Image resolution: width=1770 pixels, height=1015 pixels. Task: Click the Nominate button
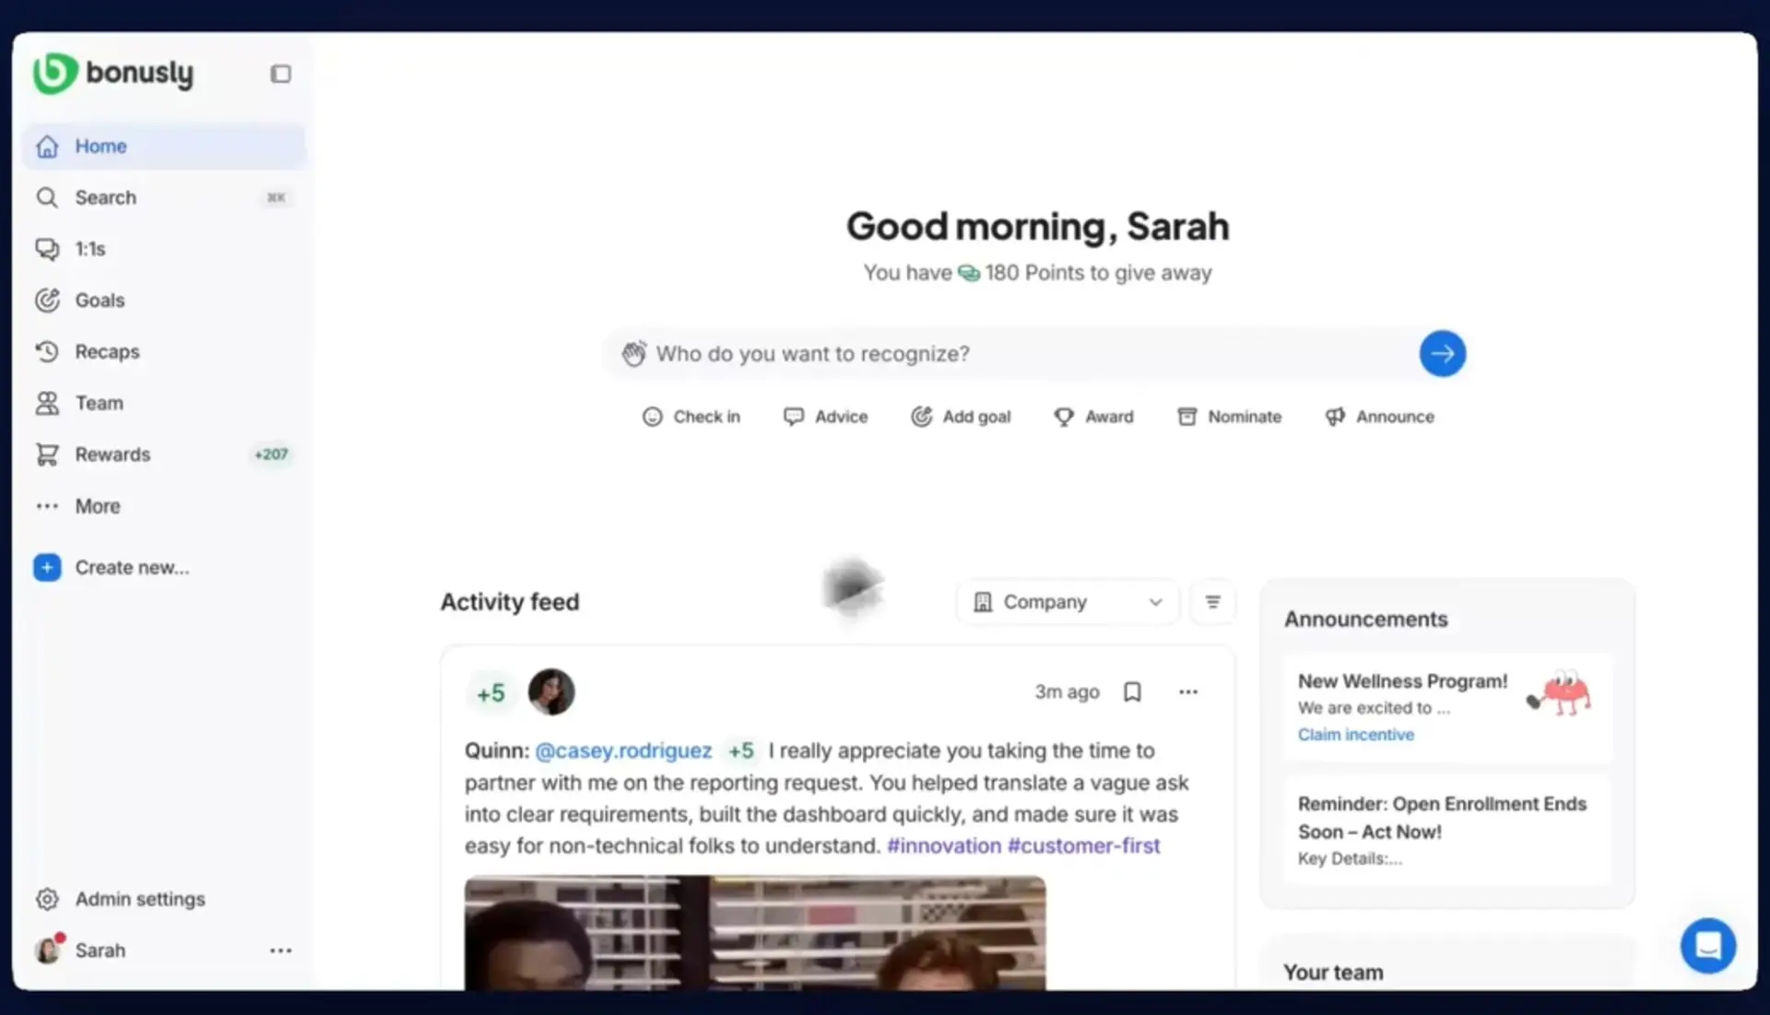[1229, 417]
